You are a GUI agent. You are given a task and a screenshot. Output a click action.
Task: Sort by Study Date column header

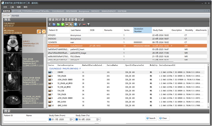point(161,30)
